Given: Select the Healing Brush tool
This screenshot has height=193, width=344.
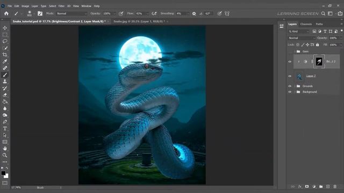Looking at the screenshot, I should (5, 68).
